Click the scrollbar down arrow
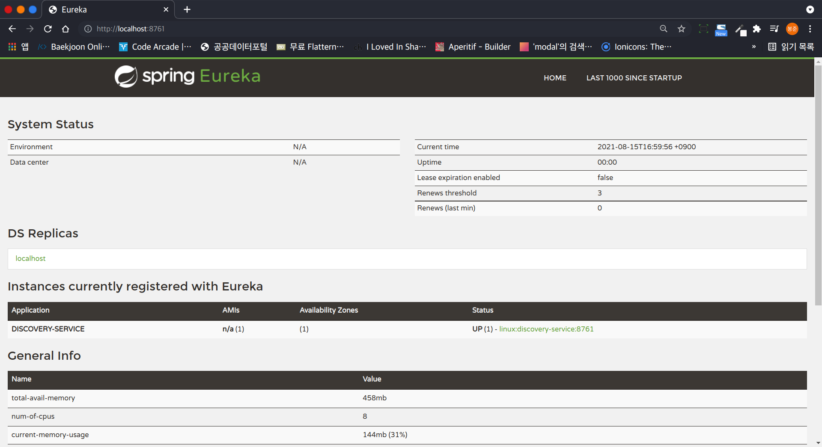 click(818, 443)
